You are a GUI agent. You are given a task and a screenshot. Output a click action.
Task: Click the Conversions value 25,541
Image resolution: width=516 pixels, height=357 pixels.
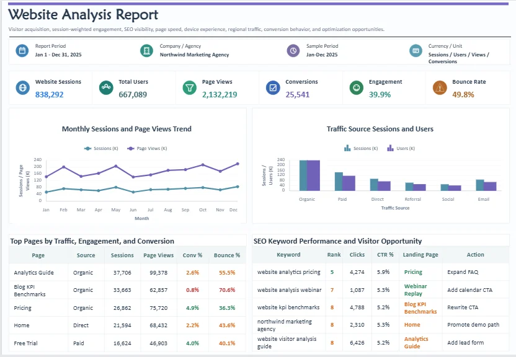click(x=298, y=95)
